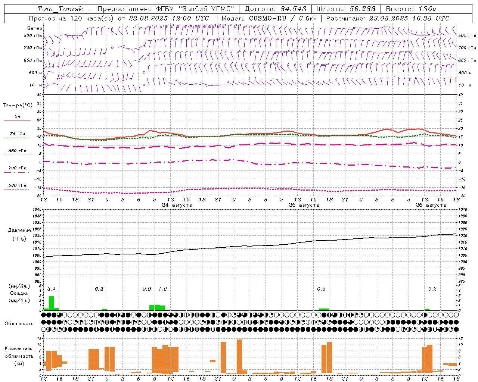Click the Tom_Tomsk station title
The image size is (478, 382).
(x=60, y=9)
